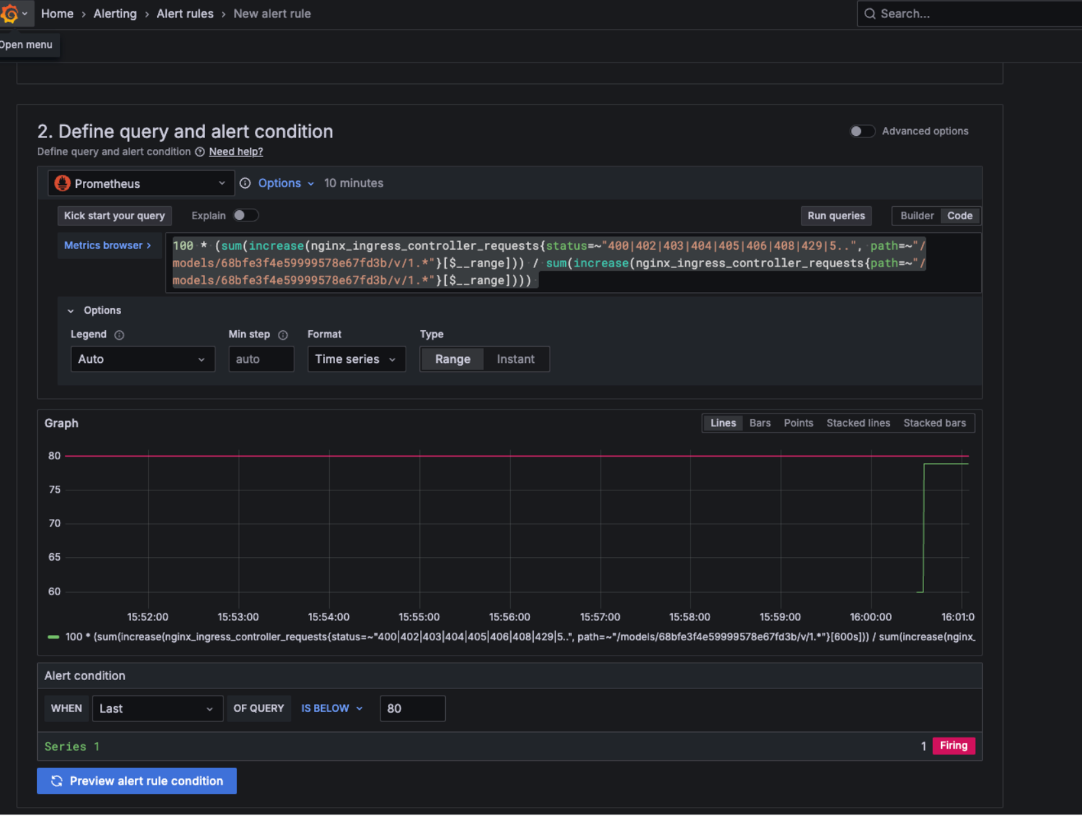Click the Grafana logo icon

coord(10,14)
